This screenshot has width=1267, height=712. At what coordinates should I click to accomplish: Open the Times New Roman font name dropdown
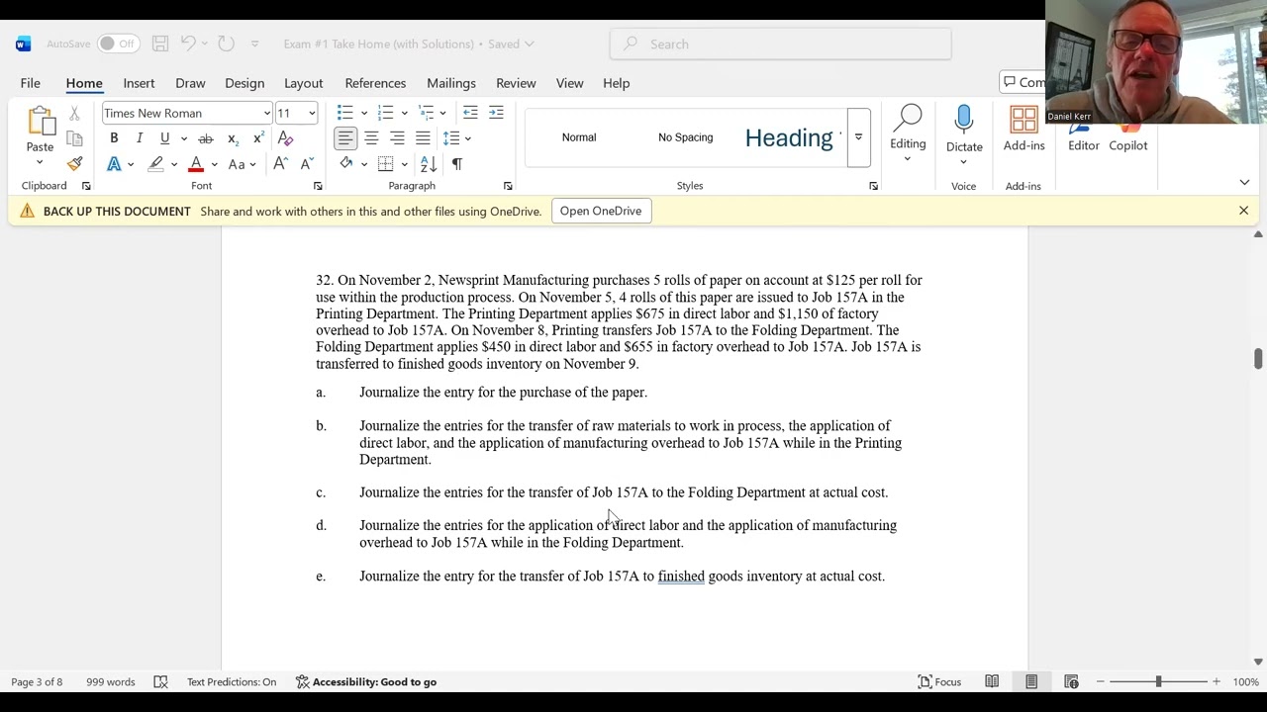pos(267,113)
